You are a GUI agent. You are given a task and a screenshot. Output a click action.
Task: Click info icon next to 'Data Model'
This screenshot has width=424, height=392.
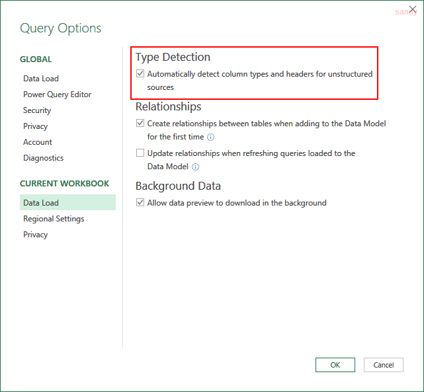click(x=195, y=167)
